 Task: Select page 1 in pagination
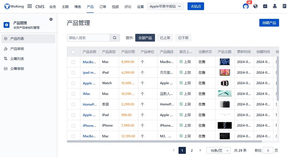(x=182, y=150)
